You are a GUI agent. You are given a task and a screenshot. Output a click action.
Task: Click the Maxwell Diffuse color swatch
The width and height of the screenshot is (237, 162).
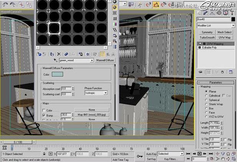pos(57,74)
